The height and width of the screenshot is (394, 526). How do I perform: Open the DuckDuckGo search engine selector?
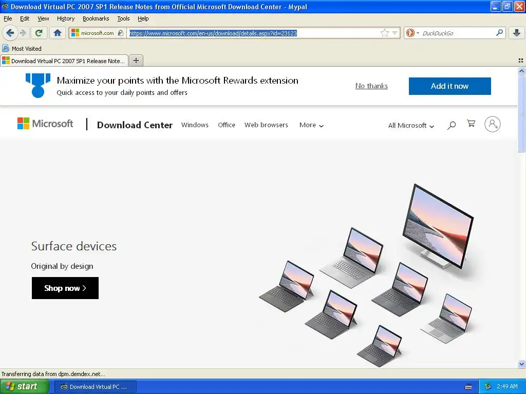[x=412, y=33]
